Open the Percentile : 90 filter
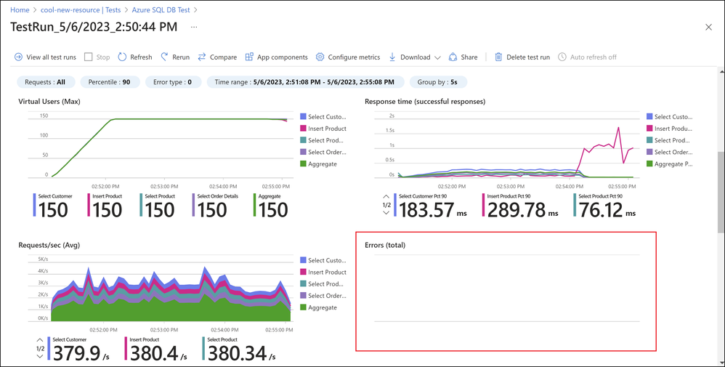This screenshot has width=725, height=367. point(109,82)
